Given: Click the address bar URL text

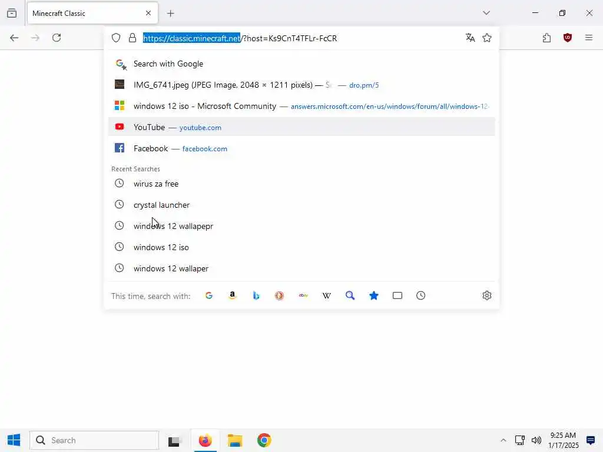Looking at the screenshot, I should (x=240, y=38).
